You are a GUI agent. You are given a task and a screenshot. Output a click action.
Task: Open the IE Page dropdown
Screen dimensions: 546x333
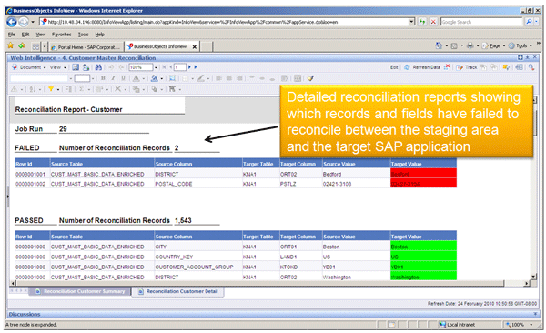click(494, 45)
